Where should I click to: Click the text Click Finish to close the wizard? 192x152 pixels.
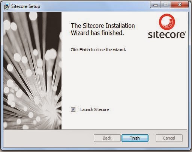[98, 50]
